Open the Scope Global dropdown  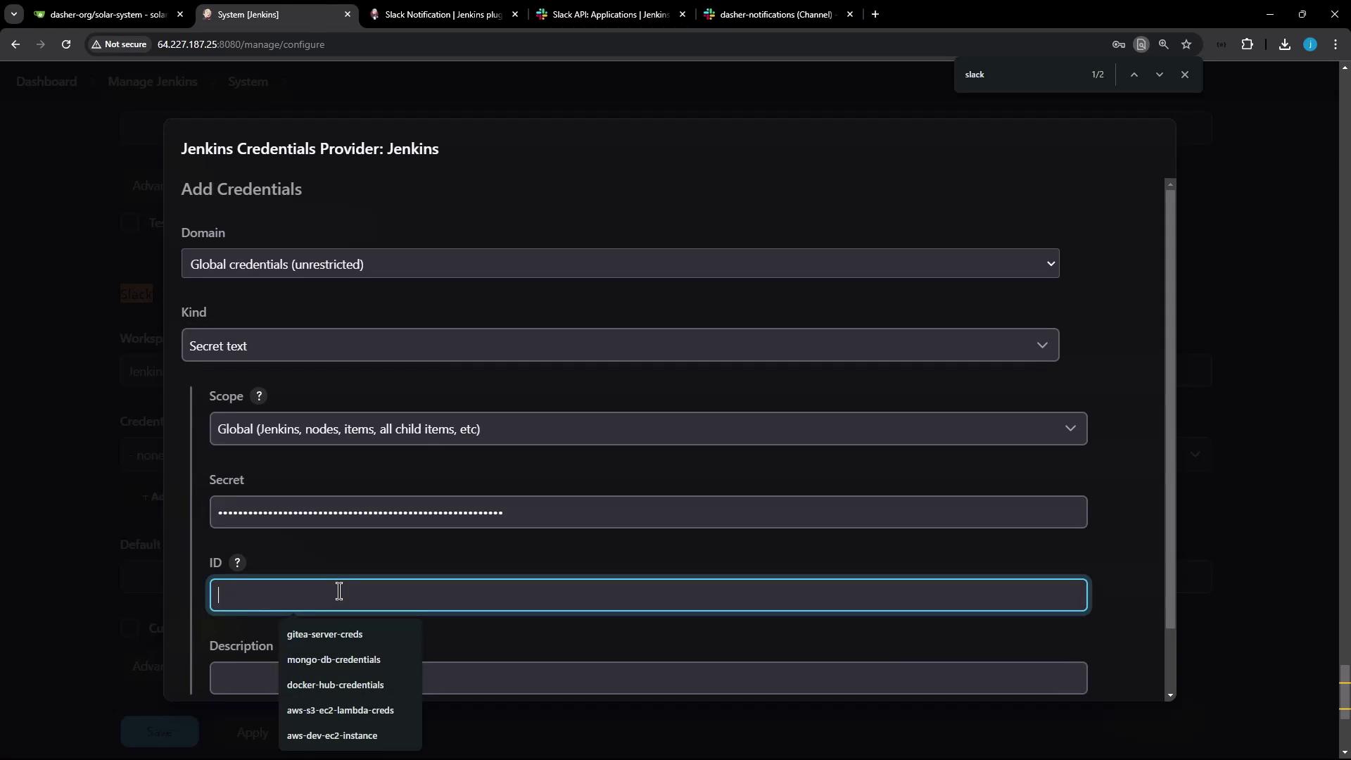tap(647, 429)
